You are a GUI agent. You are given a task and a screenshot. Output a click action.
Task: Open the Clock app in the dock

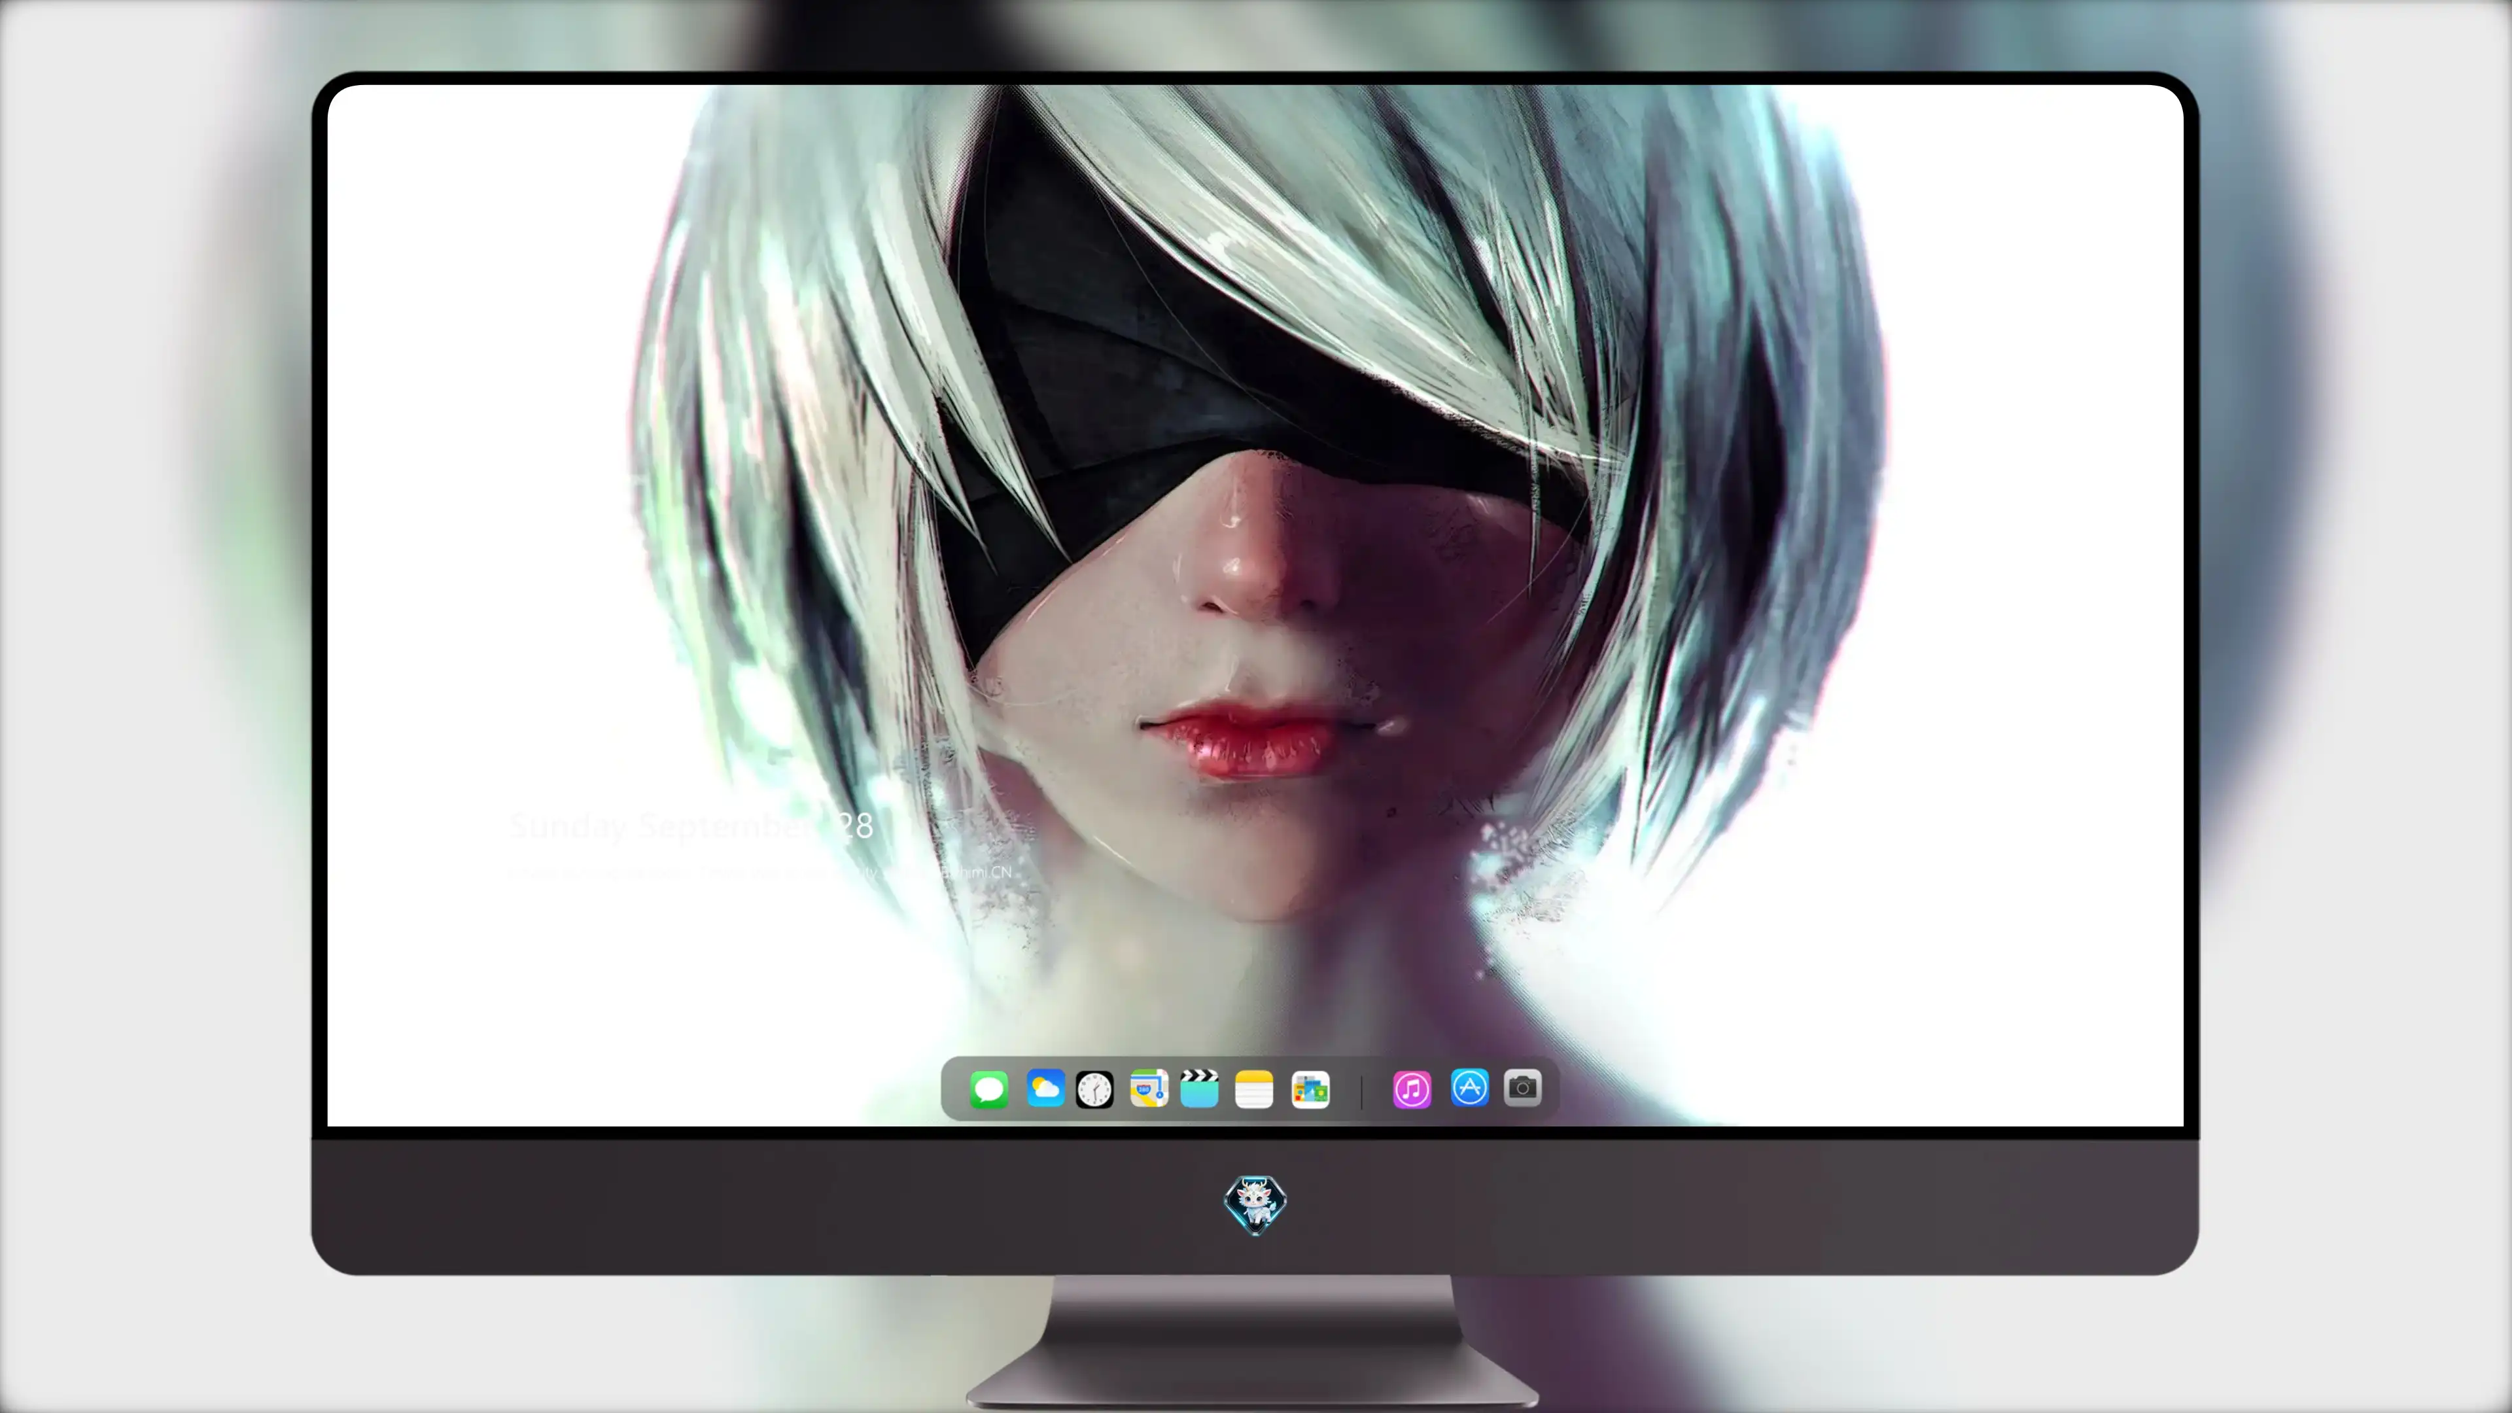pyautogui.click(x=1094, y=1089)
